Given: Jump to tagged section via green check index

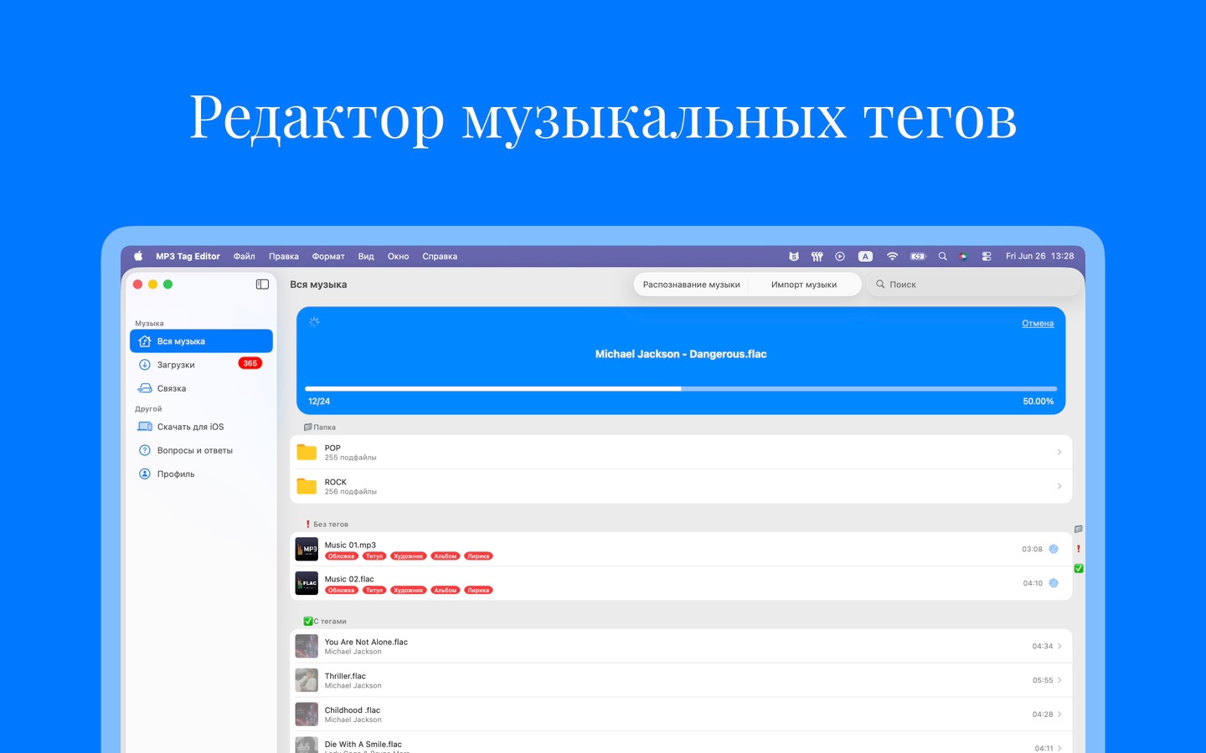Looking at the screenshot, I should 1079,569.
